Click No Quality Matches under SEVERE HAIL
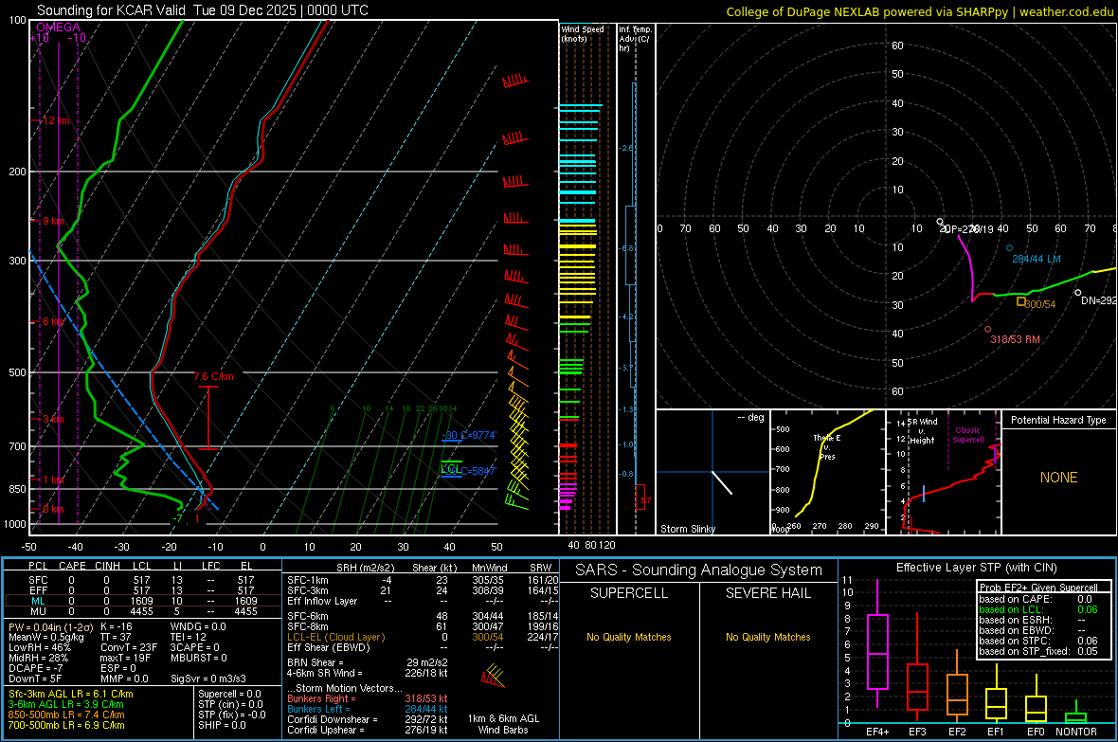The width and height of the screenshot is (1118, 742). pyautogui.click(x=767, y=637)
